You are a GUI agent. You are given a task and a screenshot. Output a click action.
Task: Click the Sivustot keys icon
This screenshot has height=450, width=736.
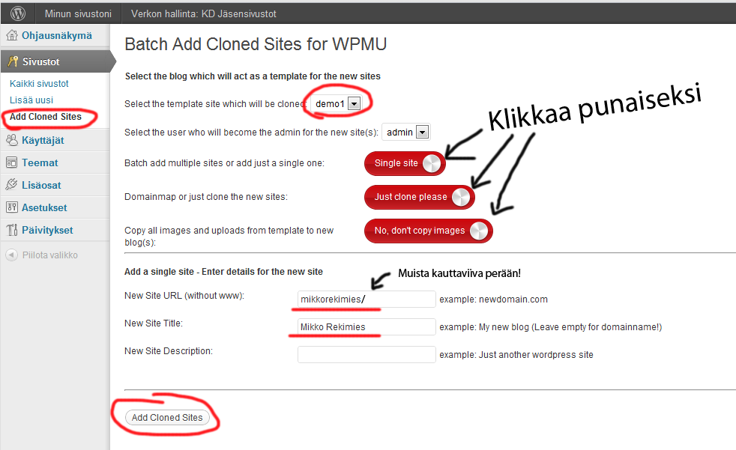pyautogui.click(x=12, y=61)
